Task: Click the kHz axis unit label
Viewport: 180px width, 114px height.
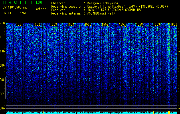Action: click(x=3, y=23)
